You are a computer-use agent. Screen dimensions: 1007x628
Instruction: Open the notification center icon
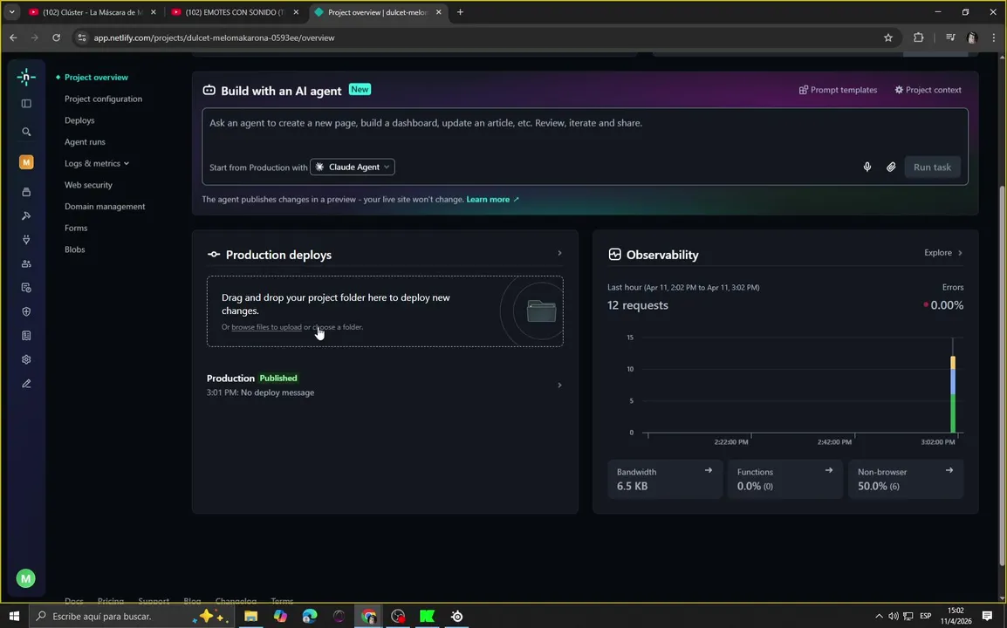tap(987, 617)
